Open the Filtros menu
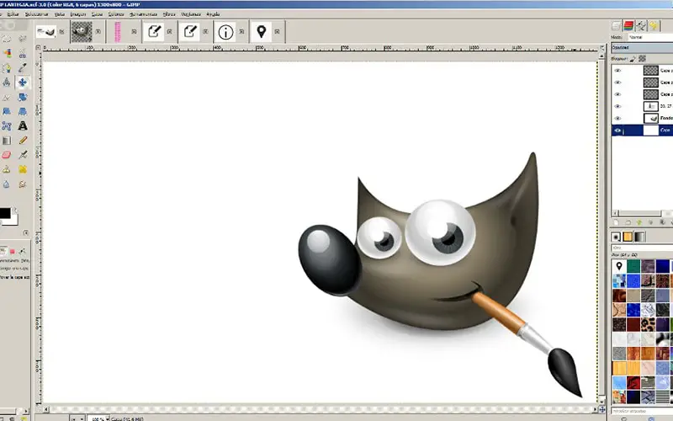The image size is (673, 421). tap(169, 14)
